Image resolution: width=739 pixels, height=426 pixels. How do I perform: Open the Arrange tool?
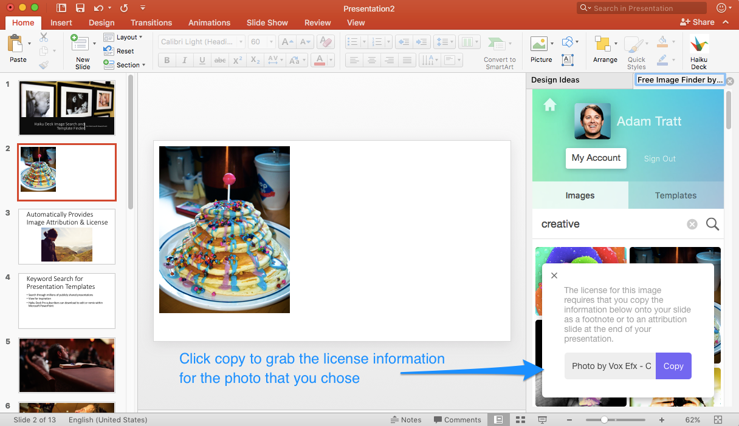(602, 44)
